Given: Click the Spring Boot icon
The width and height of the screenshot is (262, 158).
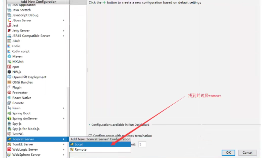Looking at the screenshot, I should [x=9, y=113].
